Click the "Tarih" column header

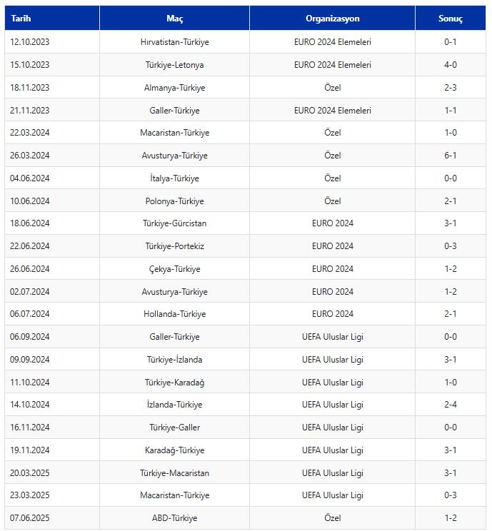point(21,19)
